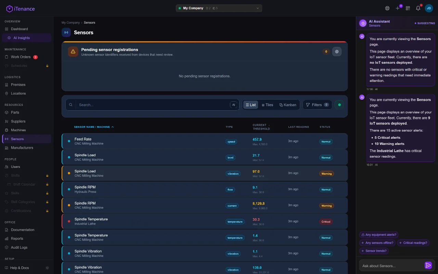Image resolution: width=438 pixels, height=274 pixels.
Task: Open Users in sidebar
Action: [x=27, y=167]
